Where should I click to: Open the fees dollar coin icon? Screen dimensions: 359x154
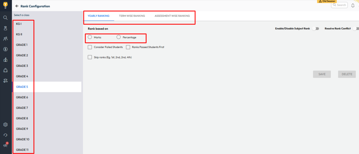tap(5, 49)
